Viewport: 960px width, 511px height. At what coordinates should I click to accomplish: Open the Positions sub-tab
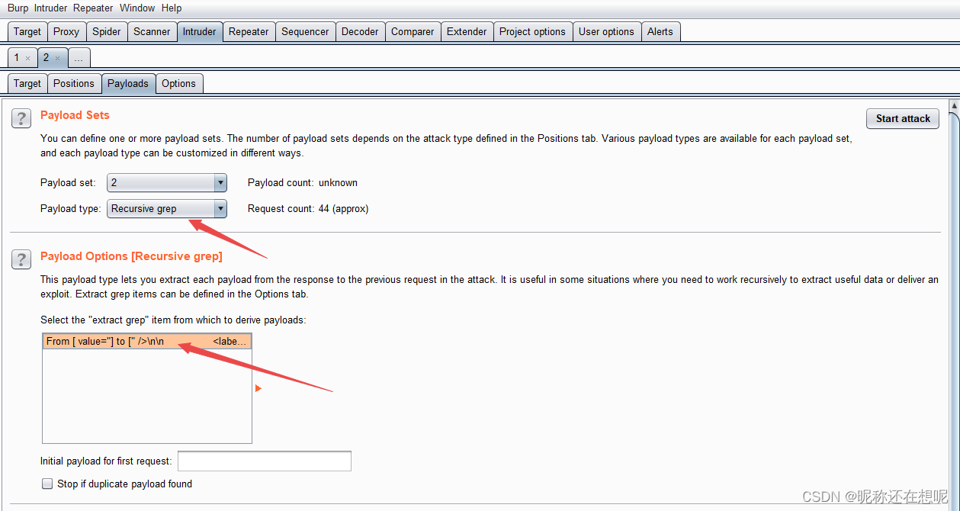click(x=74, y=83)
